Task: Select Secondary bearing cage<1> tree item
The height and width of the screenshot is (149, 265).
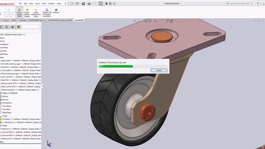Action: pos(21,64)
